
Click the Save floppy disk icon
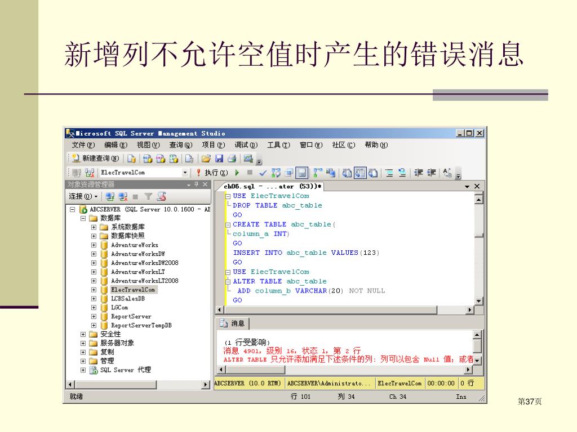coord(219,159)
